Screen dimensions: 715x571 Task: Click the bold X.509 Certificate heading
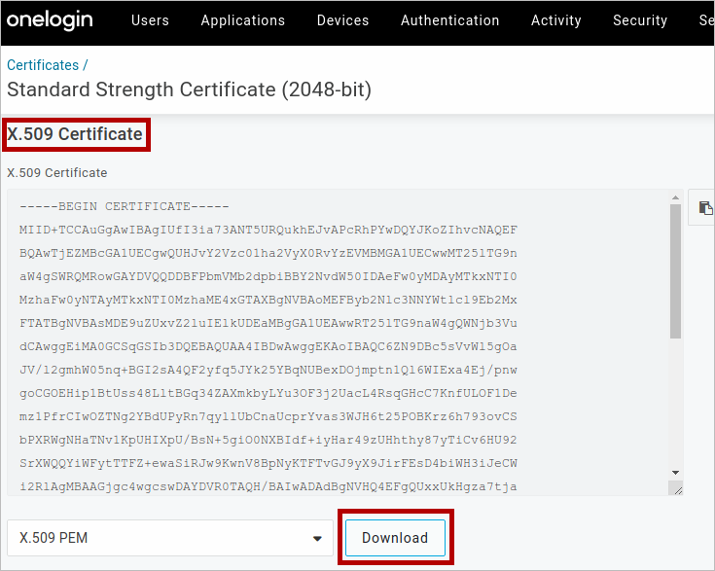click(x=75, y=134)
